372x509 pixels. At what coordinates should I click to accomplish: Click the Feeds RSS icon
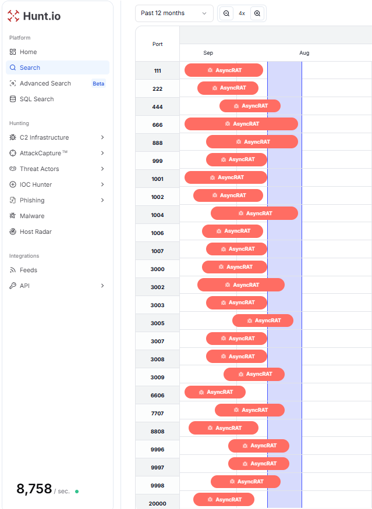(x=13, y=270)
